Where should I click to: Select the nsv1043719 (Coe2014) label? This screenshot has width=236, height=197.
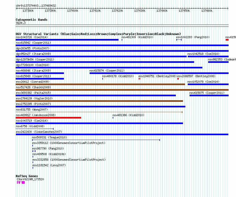(32, 121)
